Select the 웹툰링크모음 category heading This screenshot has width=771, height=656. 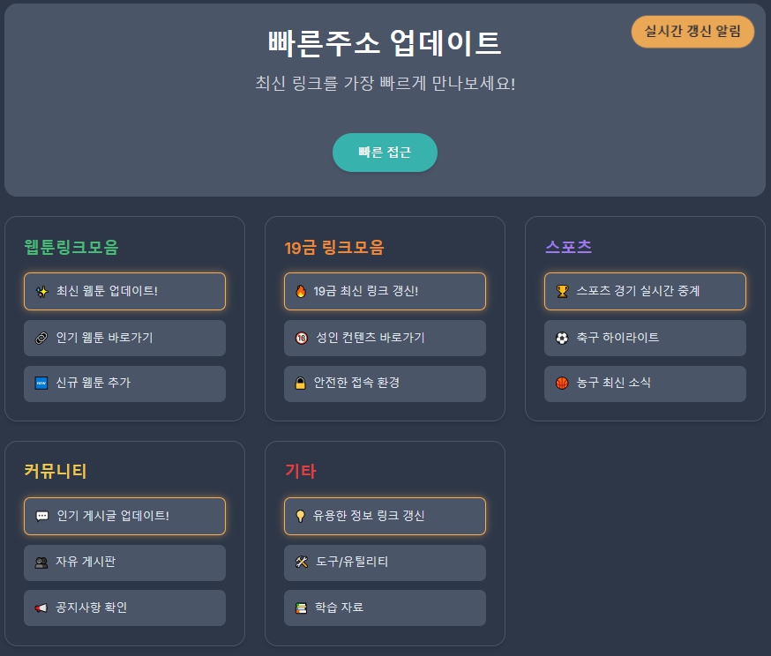tap(71, 247)
